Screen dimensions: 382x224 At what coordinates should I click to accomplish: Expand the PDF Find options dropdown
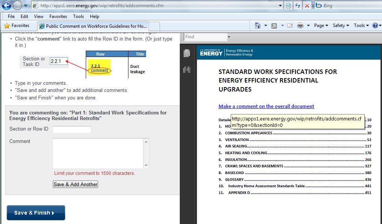click(x=229, y=37)
